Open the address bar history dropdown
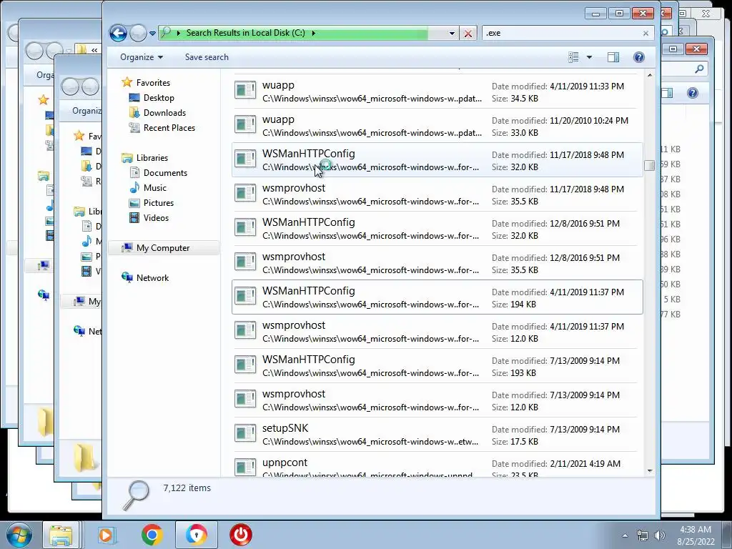This screenshot has width=732, height=549. (452, 33)
